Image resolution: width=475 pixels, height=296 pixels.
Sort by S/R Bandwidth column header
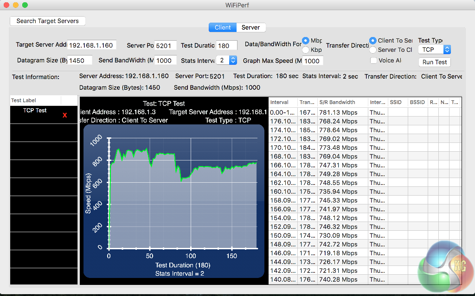point(342,102)
